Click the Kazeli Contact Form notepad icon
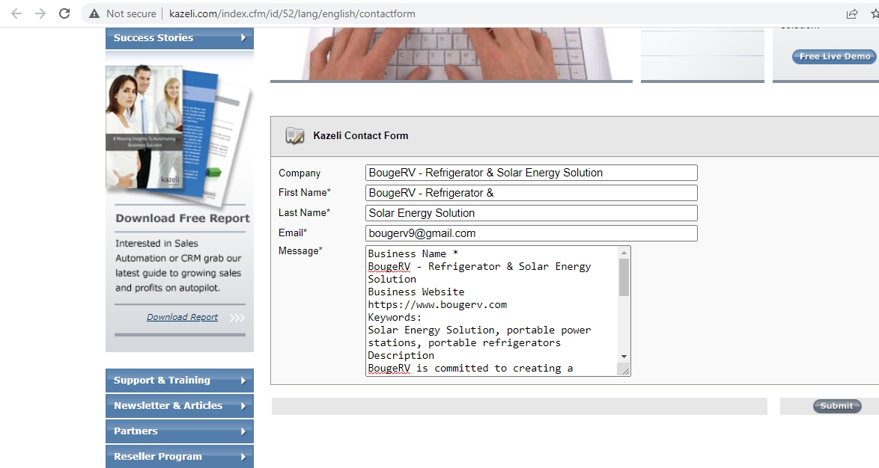Screen dimensions: 879x468 pos(295,136)
